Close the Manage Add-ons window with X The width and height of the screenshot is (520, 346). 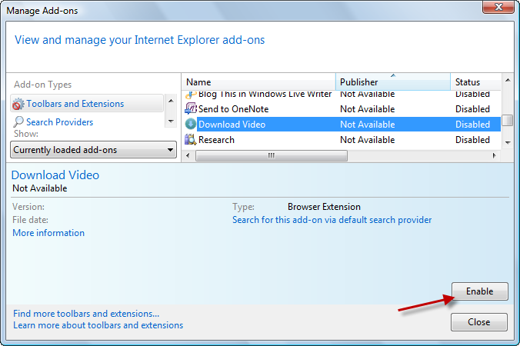click(x=498, y=7)
